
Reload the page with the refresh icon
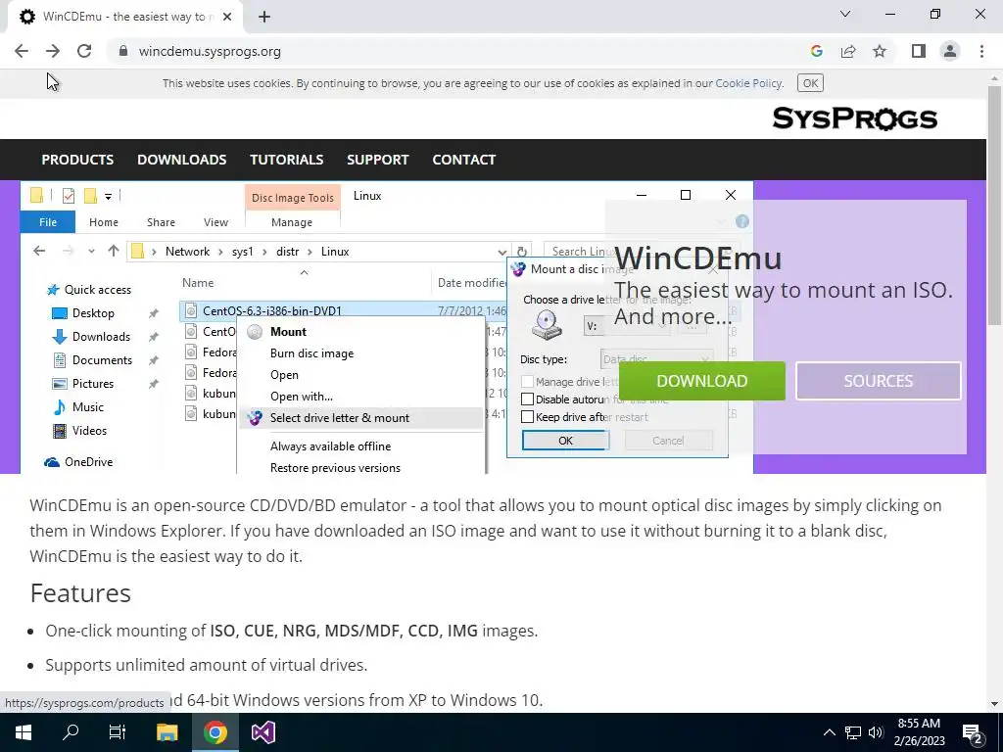coord(84,51)
